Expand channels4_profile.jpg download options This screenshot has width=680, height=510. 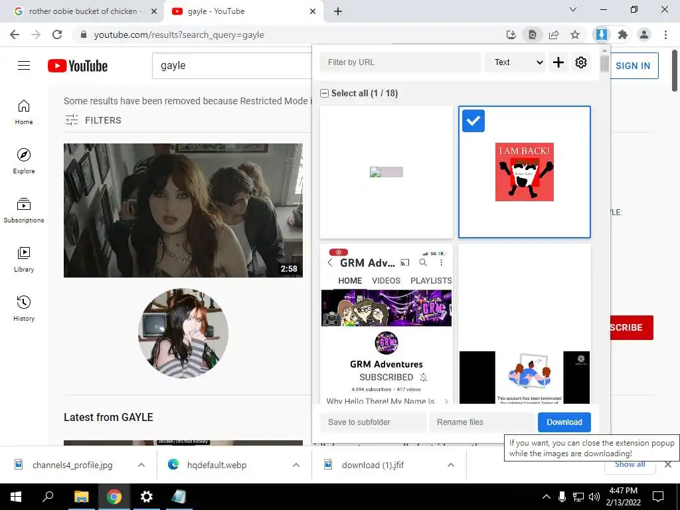click(x=141, y=465)
